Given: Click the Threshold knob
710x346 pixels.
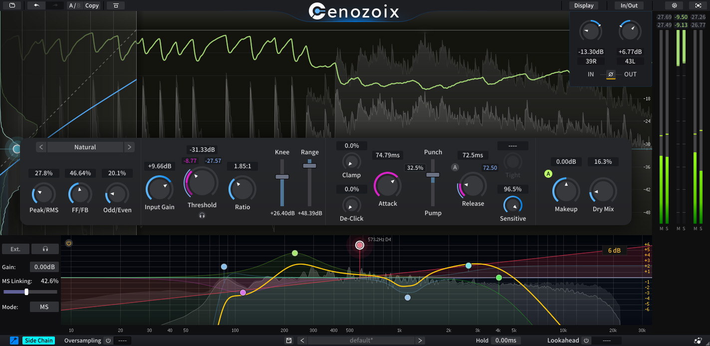Looking at the screenshot, I should 202,182.
